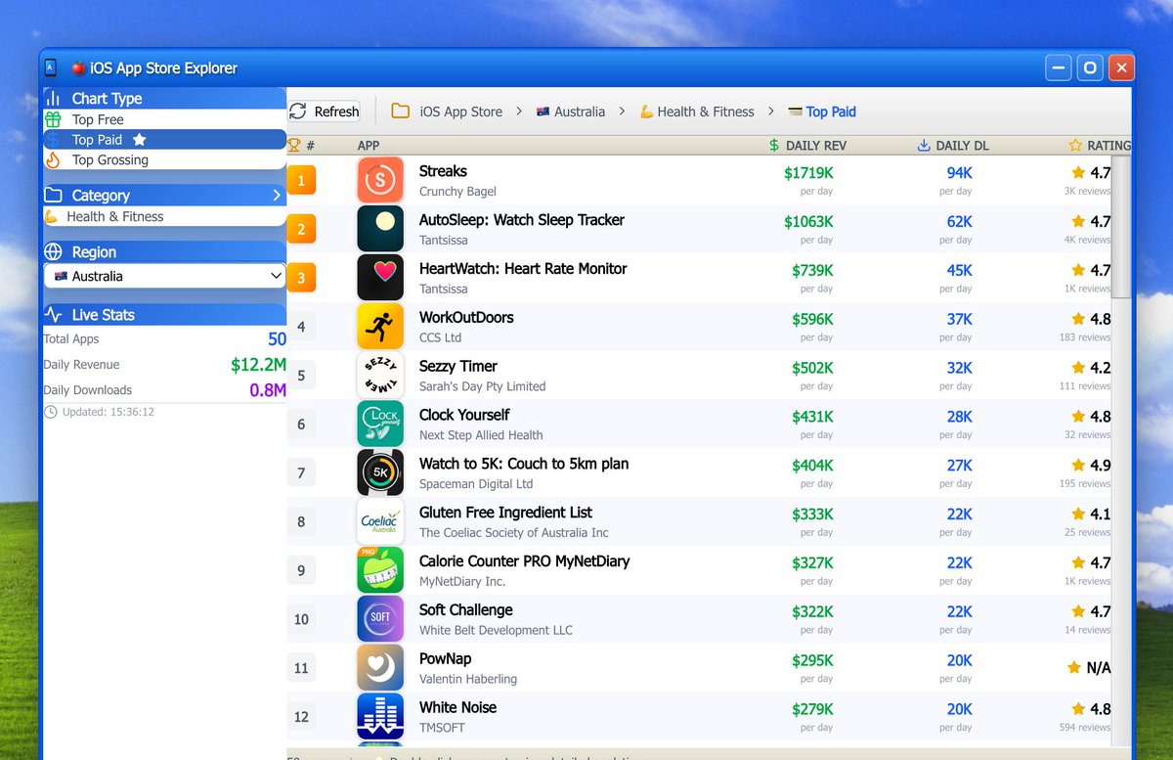Open the AutoSleep moon app icon
The width and height of the screenshot is (1173, 760).
(380, 229)
